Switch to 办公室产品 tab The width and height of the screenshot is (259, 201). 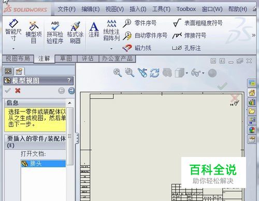click(117, 59)
